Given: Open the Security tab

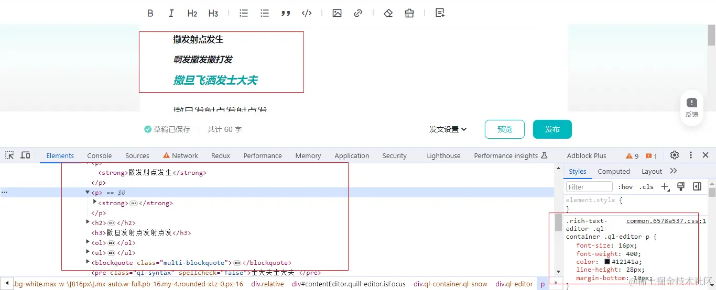Looking at the screenshot, I should point(395,155).
